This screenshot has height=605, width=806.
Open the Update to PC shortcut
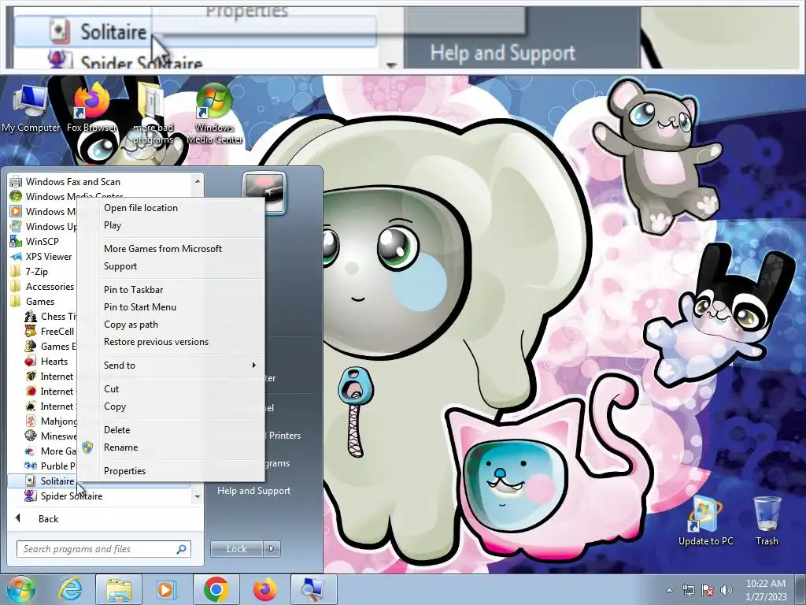[705, 521]
